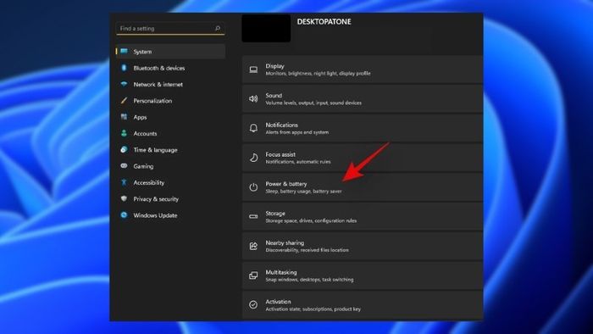Click the Find a setting field
Screen dimensions: 593x334
click(170, 28)
